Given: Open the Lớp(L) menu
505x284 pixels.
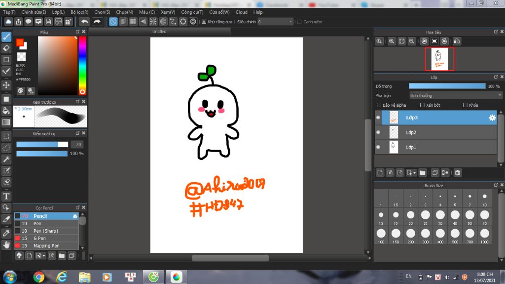Looking at the screenshot, I should tap(58, 12).
